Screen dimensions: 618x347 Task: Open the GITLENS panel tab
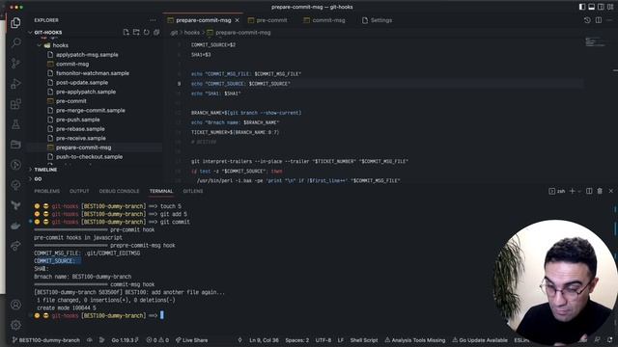pyautogui.click(x=193, y=191)
